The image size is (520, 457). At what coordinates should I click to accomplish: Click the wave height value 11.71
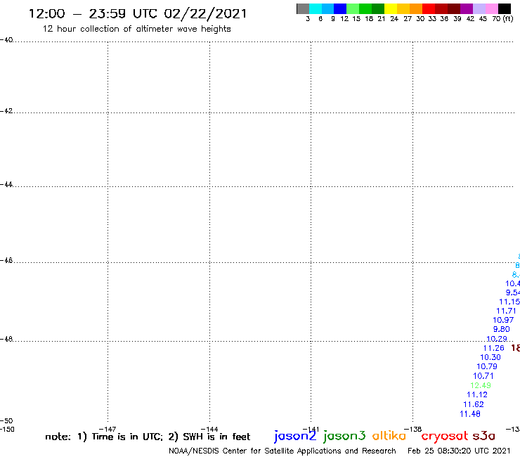pos(506,311)
